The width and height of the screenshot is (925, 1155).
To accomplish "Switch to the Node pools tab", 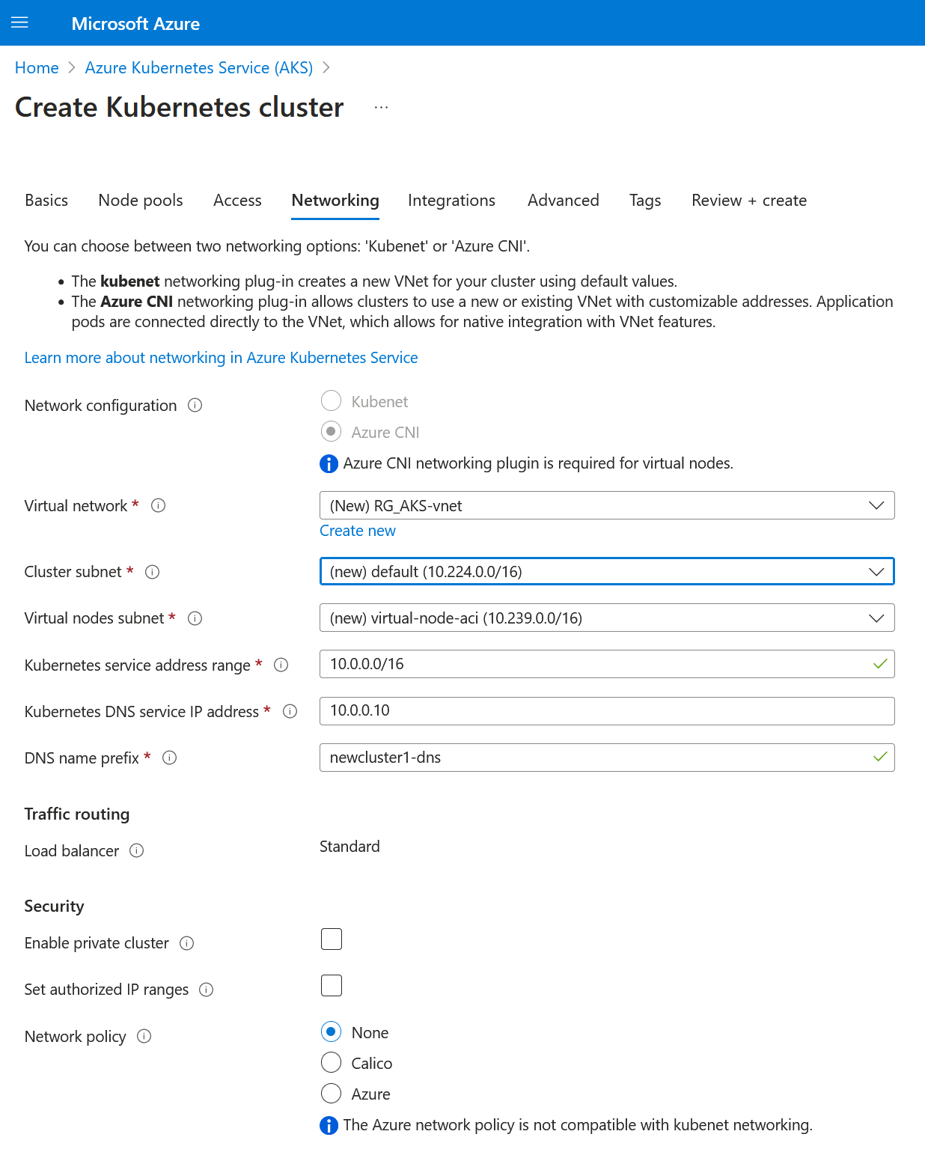I will (x=140, y=200).
